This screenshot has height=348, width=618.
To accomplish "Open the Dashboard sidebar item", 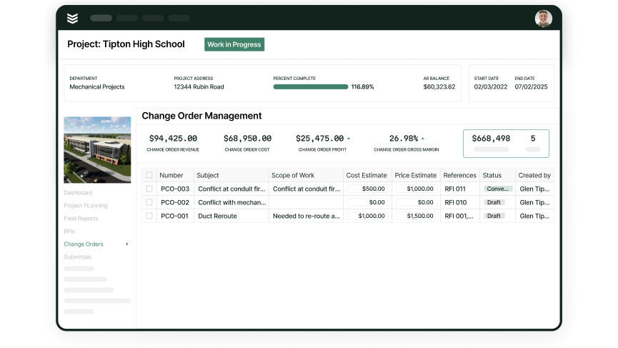I will [78, 193].
